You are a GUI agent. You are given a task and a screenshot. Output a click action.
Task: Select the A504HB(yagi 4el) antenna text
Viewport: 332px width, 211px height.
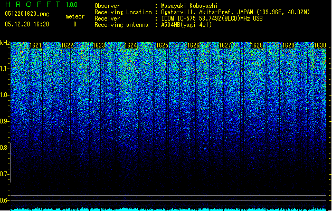[x=186, y=25]
